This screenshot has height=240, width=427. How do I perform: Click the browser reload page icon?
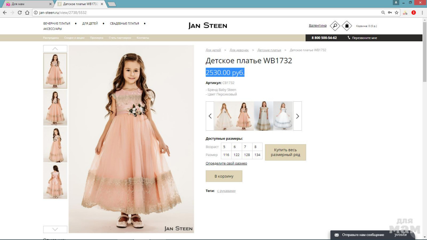click(20, 13)
